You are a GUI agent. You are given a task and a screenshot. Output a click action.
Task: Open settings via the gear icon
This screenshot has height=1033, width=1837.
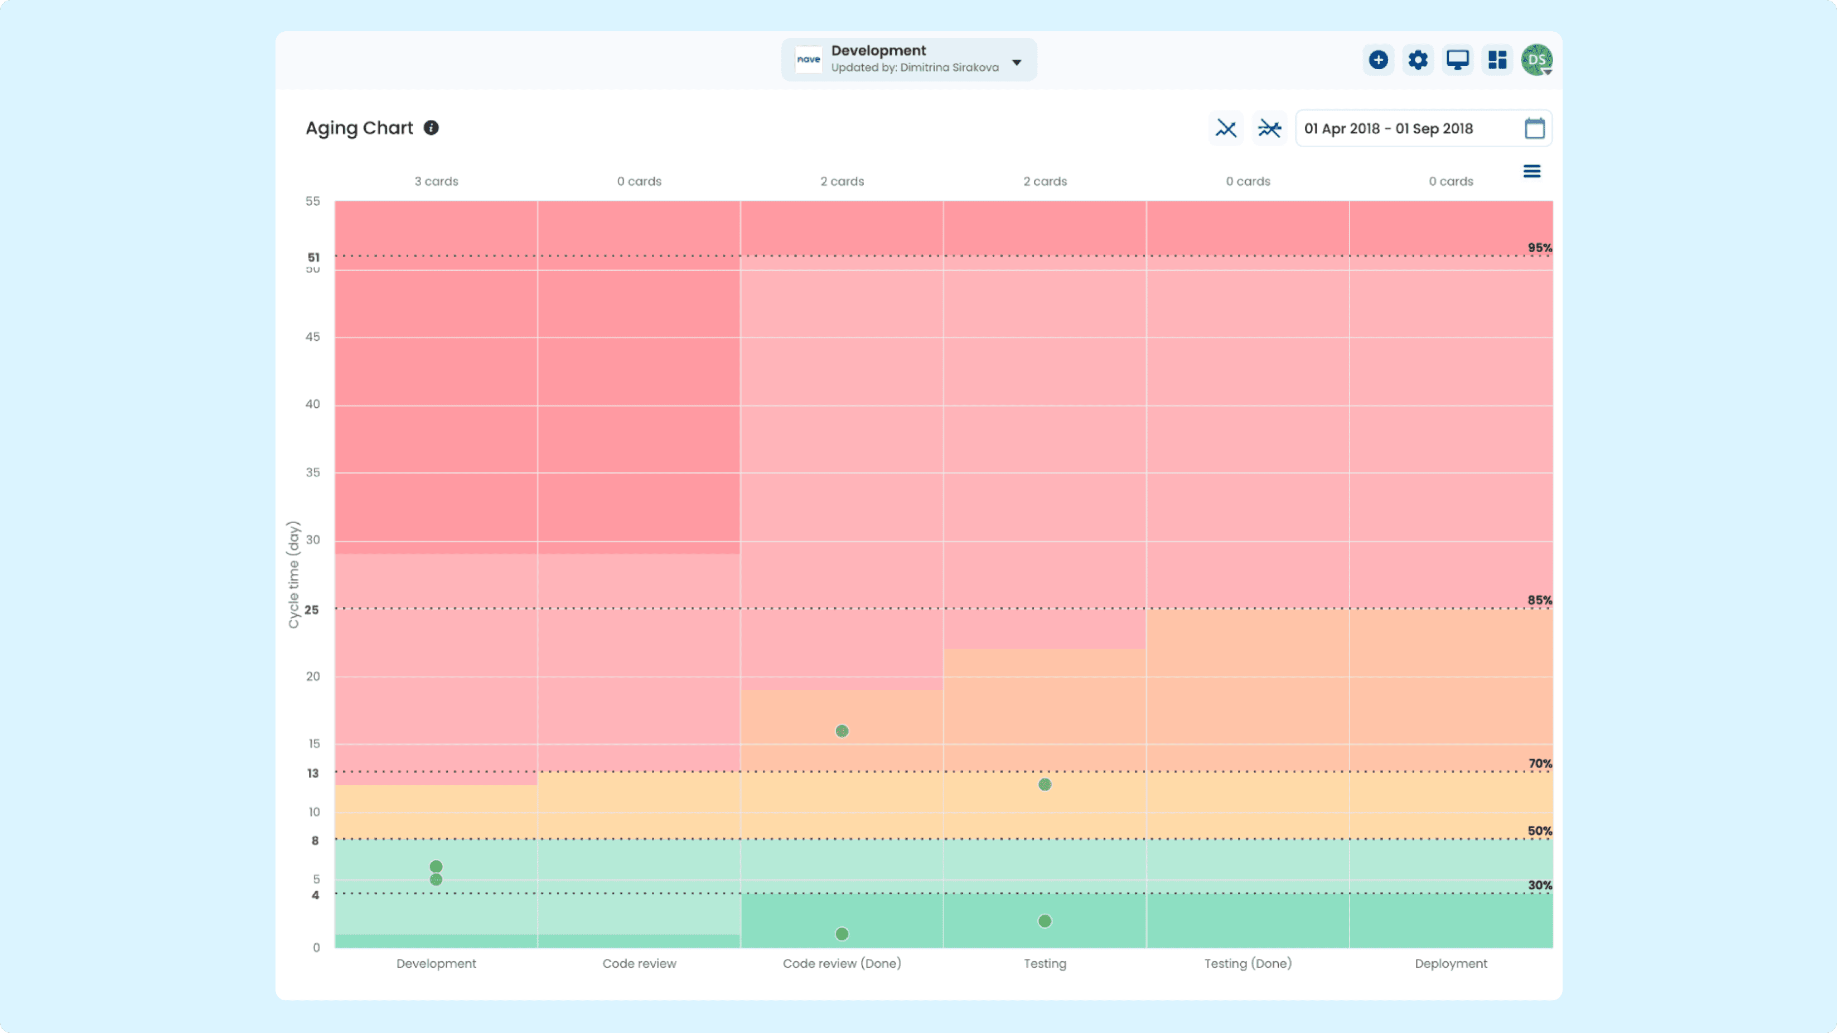[x=1418, y=60]
